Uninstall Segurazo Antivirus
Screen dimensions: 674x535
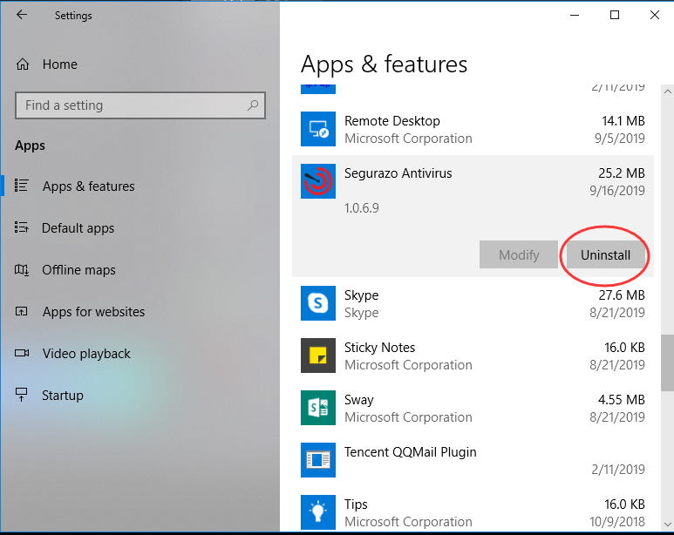click(606, 254)
